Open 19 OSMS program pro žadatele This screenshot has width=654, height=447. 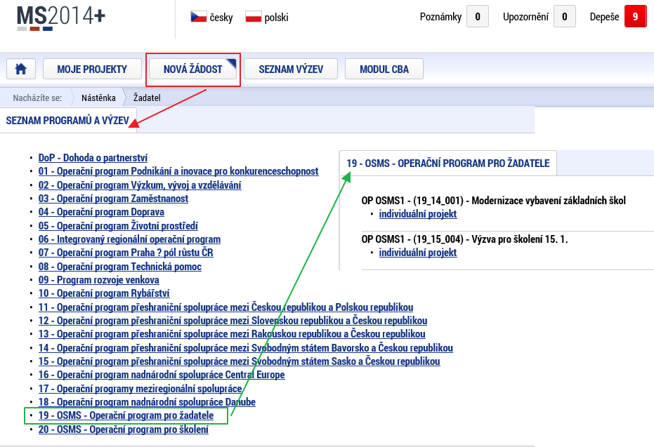pyautogui.click(x=126, y=415)
